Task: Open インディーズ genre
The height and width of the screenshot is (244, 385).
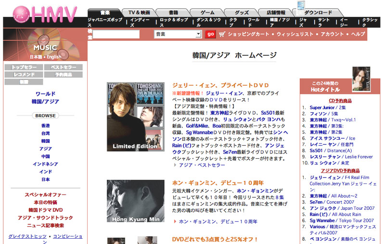Action: coord(140,22)
